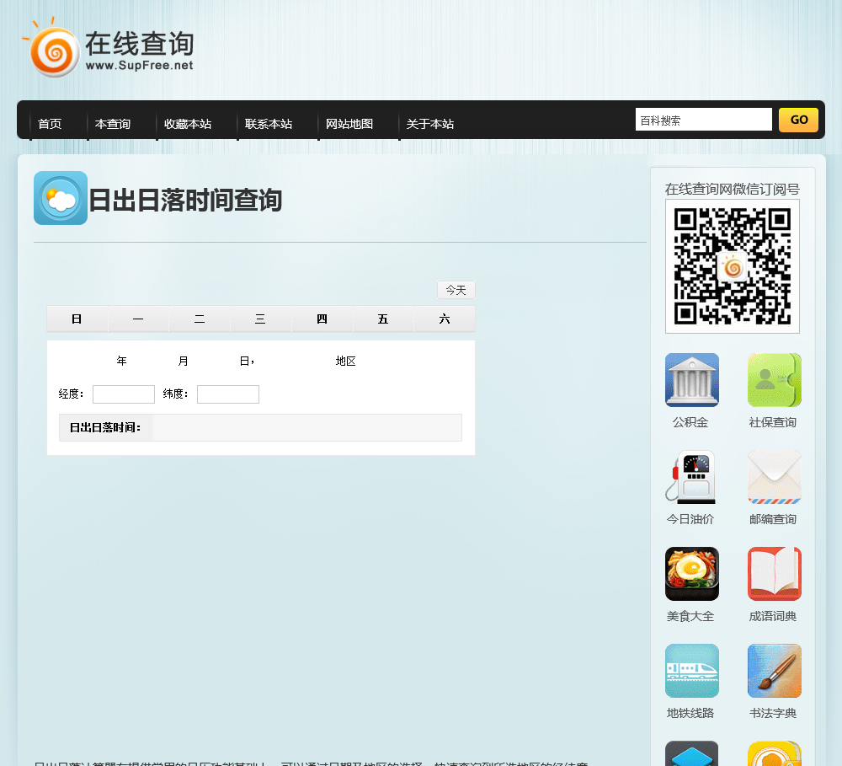Click into the 纬度 input field
Image resolution: width=842 pixels, height=766 pixels.
(227, 394)
